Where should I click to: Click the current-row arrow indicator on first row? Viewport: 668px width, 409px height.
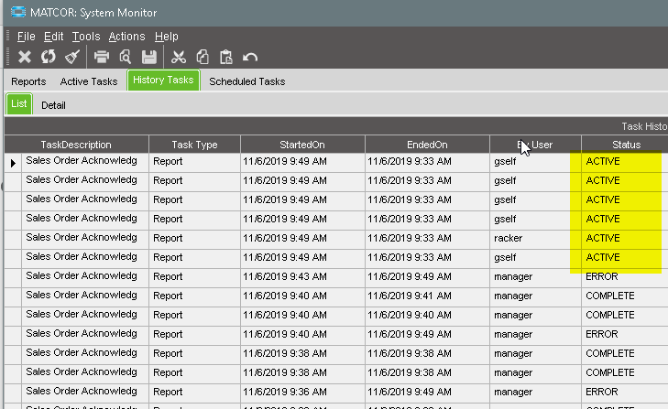[13, 163]
